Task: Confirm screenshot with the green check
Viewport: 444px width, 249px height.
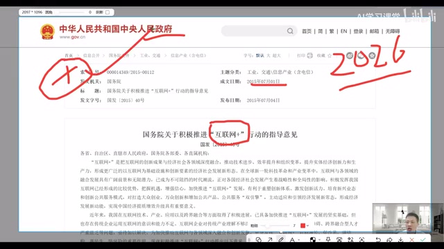Action: 423,240
